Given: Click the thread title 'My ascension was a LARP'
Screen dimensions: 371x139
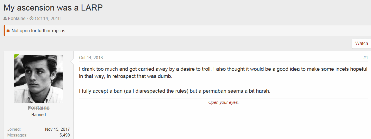Looking at the screenshot, I should tap(53, 7).
